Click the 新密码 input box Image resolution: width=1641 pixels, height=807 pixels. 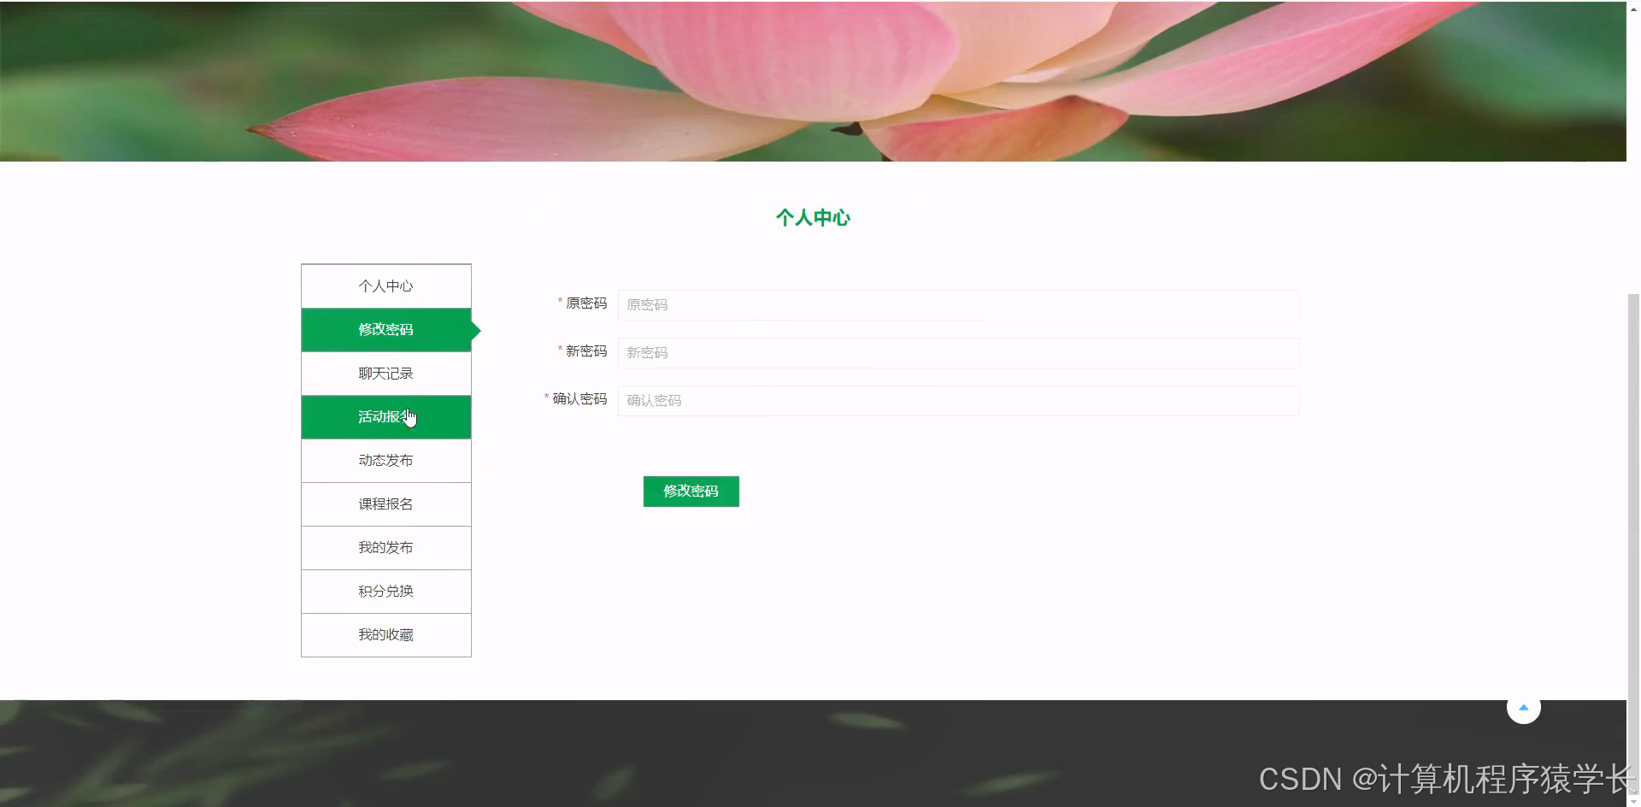click(x=957, y=352)
